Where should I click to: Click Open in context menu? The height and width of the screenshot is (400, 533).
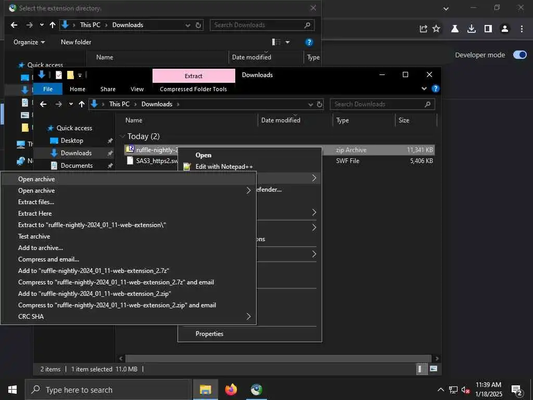[x=204, y=155]
